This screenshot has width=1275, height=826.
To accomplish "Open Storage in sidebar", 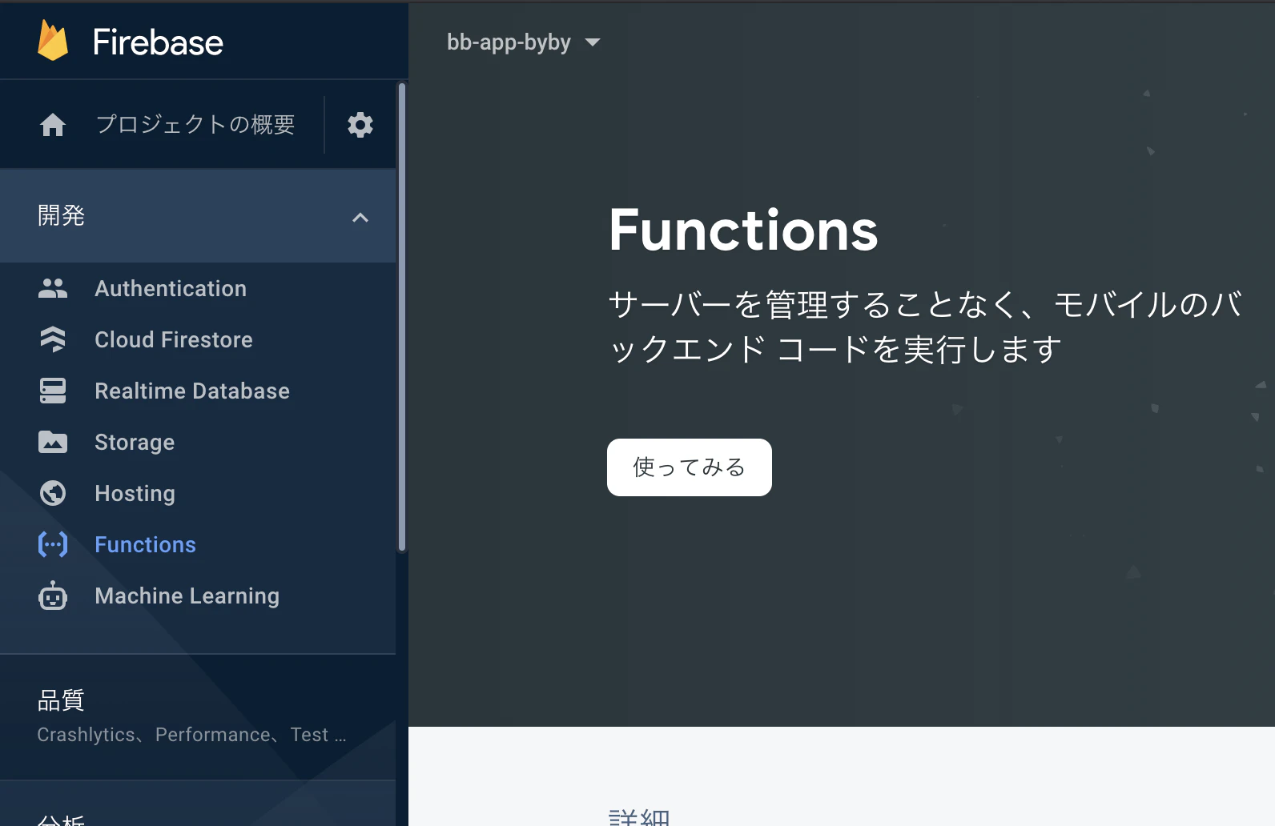I will click(x=135, y=442).
